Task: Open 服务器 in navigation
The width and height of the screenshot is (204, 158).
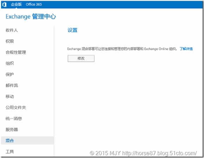Action: pyautogui.click(x=12, y=129)
